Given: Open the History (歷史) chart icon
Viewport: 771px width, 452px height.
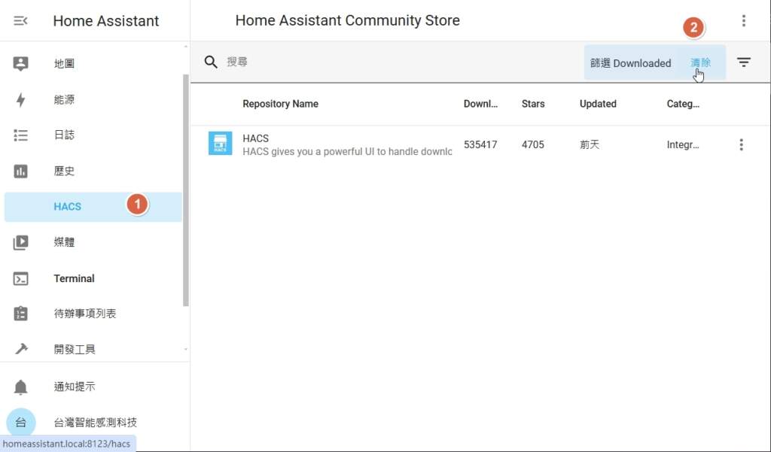Looking at the screenshot, I should tap(21, 171).
